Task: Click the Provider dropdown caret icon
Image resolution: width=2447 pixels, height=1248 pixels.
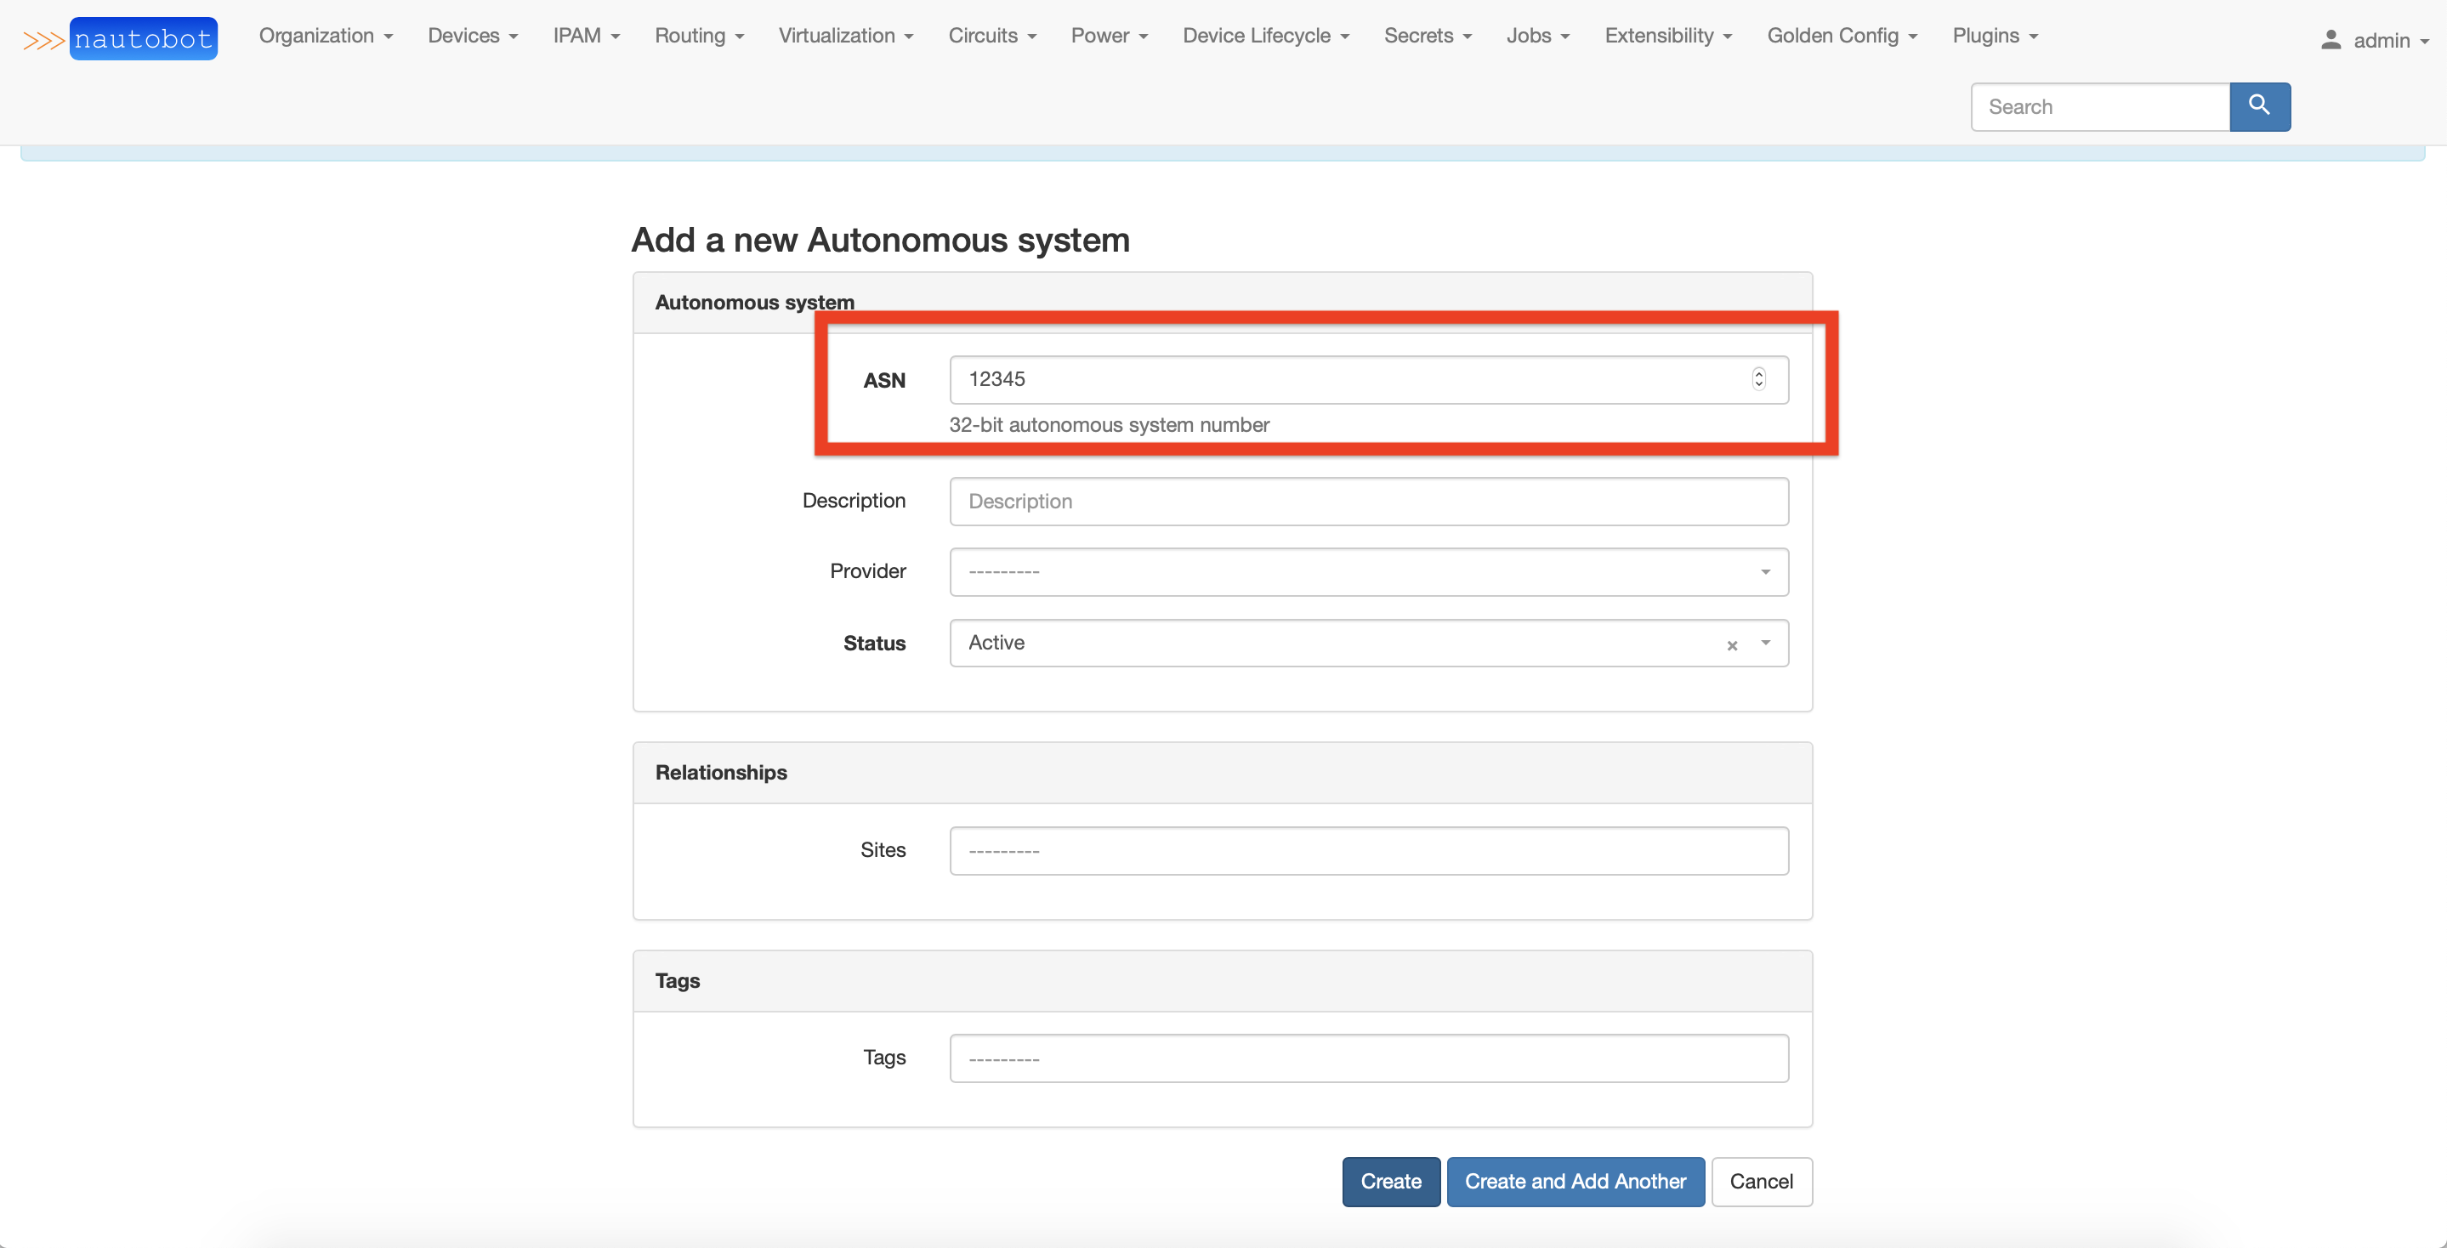Action: [x=1765, y=572]
